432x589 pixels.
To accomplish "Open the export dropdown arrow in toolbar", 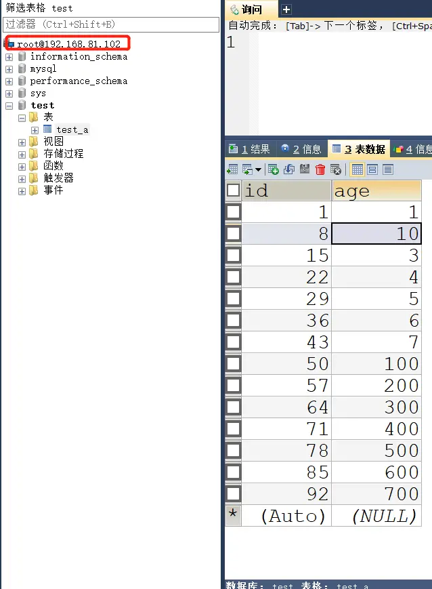I will pos(258,169).
